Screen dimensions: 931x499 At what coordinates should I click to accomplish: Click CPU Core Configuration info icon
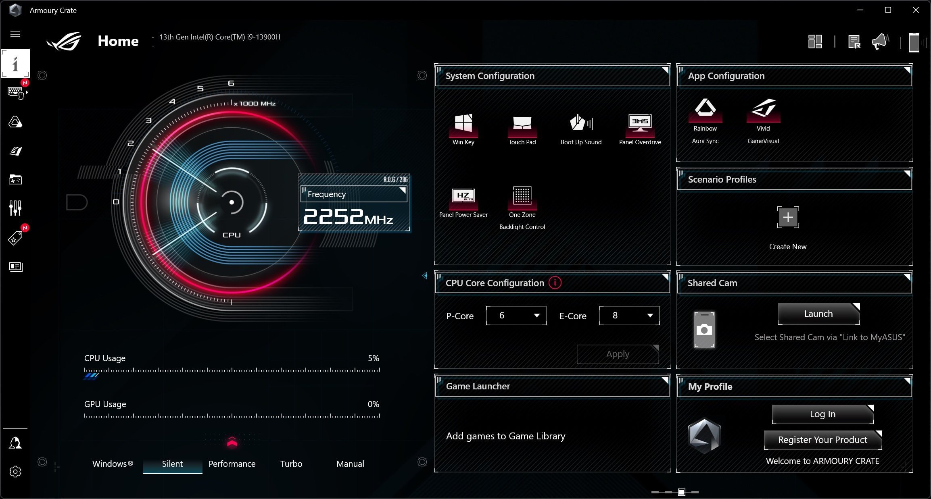tap(555, 283)
